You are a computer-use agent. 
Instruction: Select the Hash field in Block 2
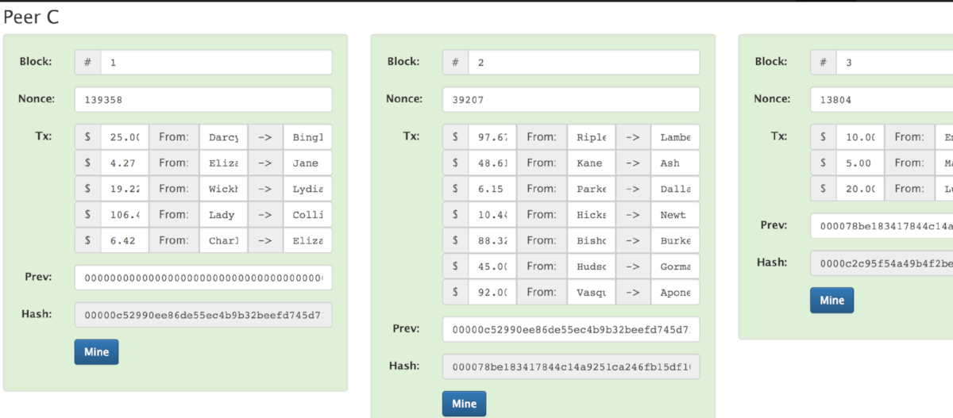(x=571, y=366)
